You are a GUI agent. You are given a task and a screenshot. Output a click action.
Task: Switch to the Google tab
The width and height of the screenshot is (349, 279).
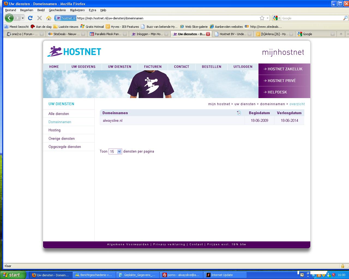pos(316,34)
